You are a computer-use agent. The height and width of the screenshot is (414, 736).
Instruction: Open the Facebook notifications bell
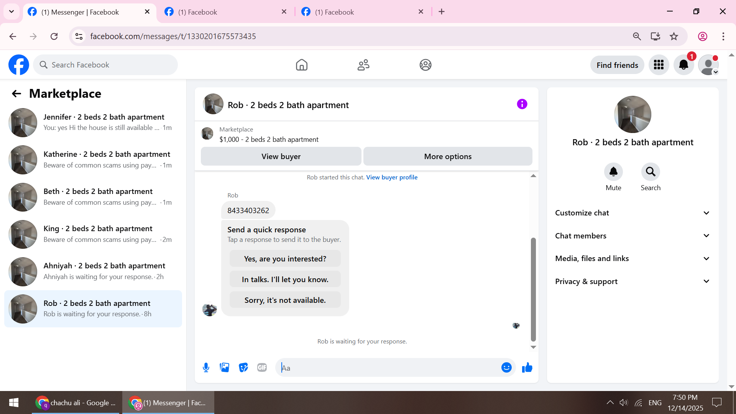[683, 65]
